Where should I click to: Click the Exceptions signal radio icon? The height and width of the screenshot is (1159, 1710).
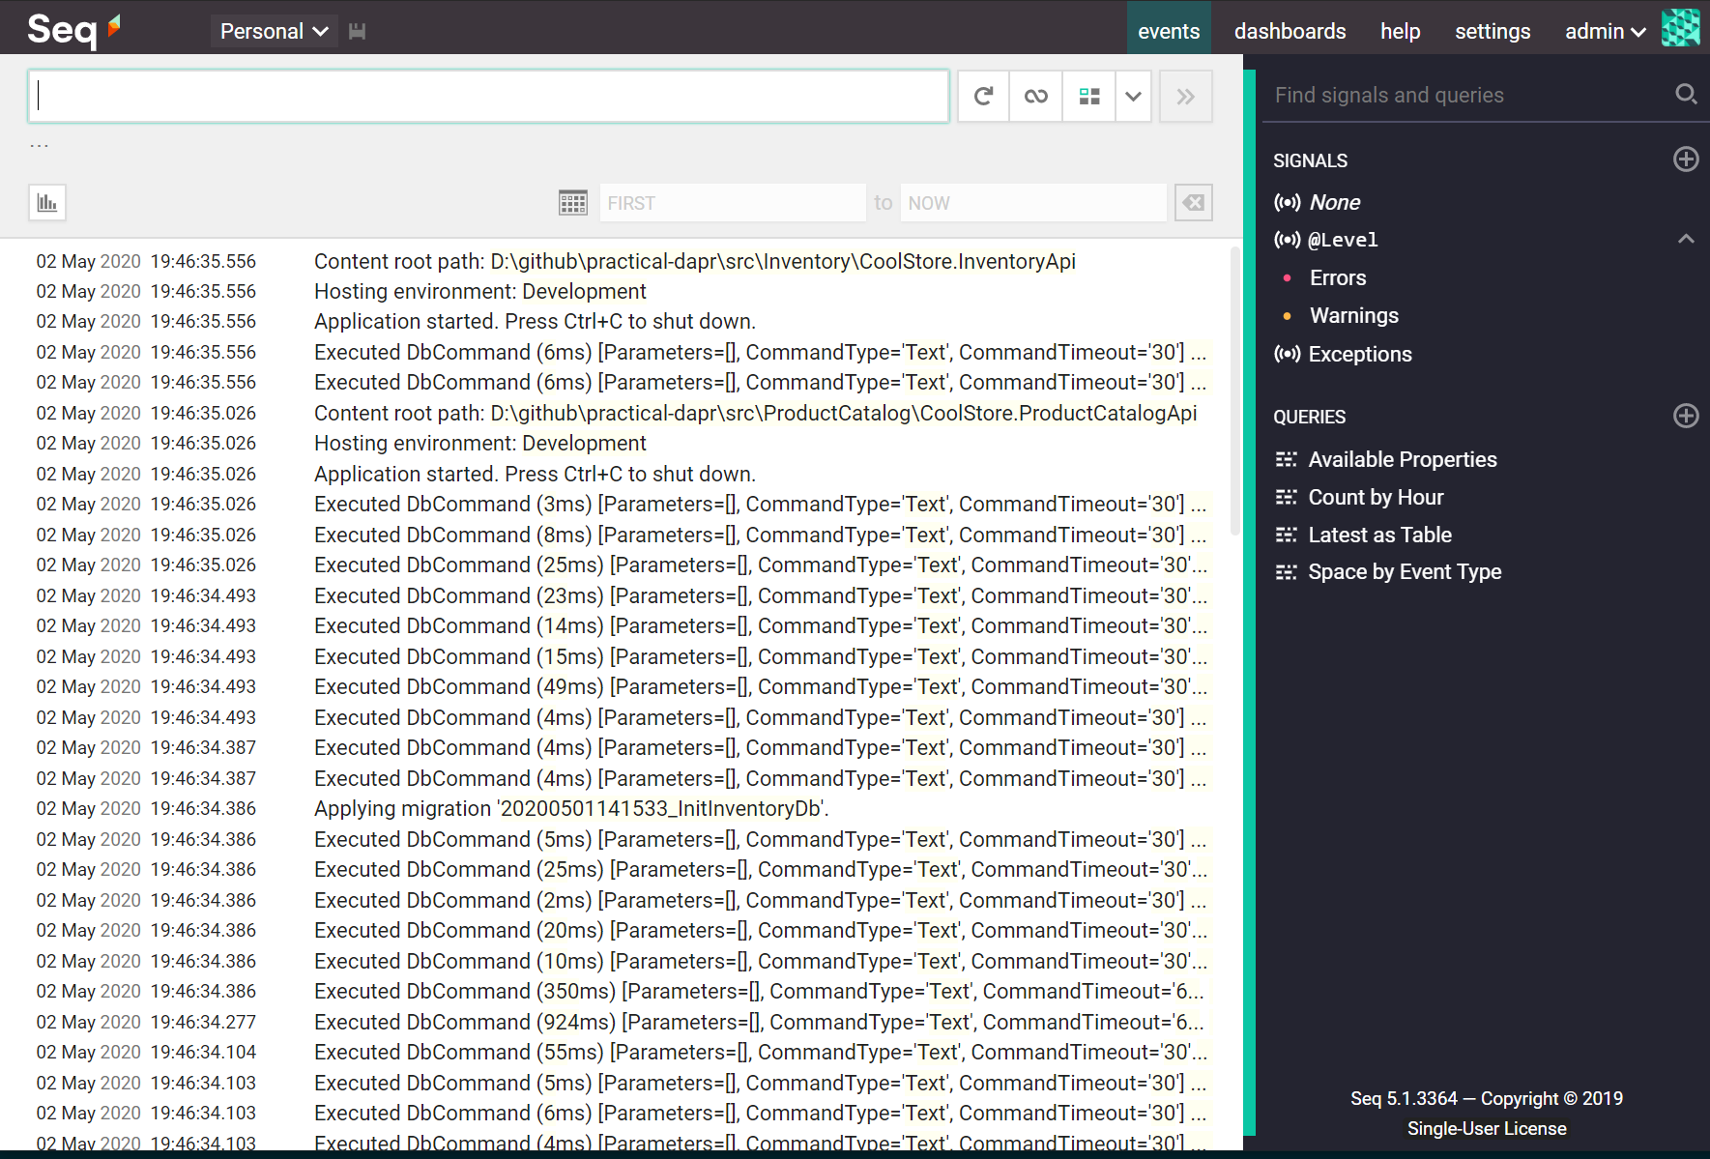point(1287,354)
